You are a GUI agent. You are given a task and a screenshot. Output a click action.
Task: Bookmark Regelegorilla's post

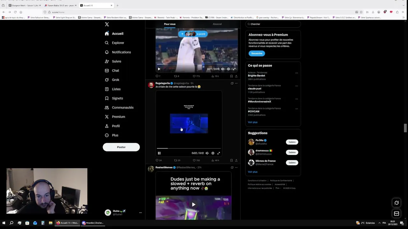[231, 160]
